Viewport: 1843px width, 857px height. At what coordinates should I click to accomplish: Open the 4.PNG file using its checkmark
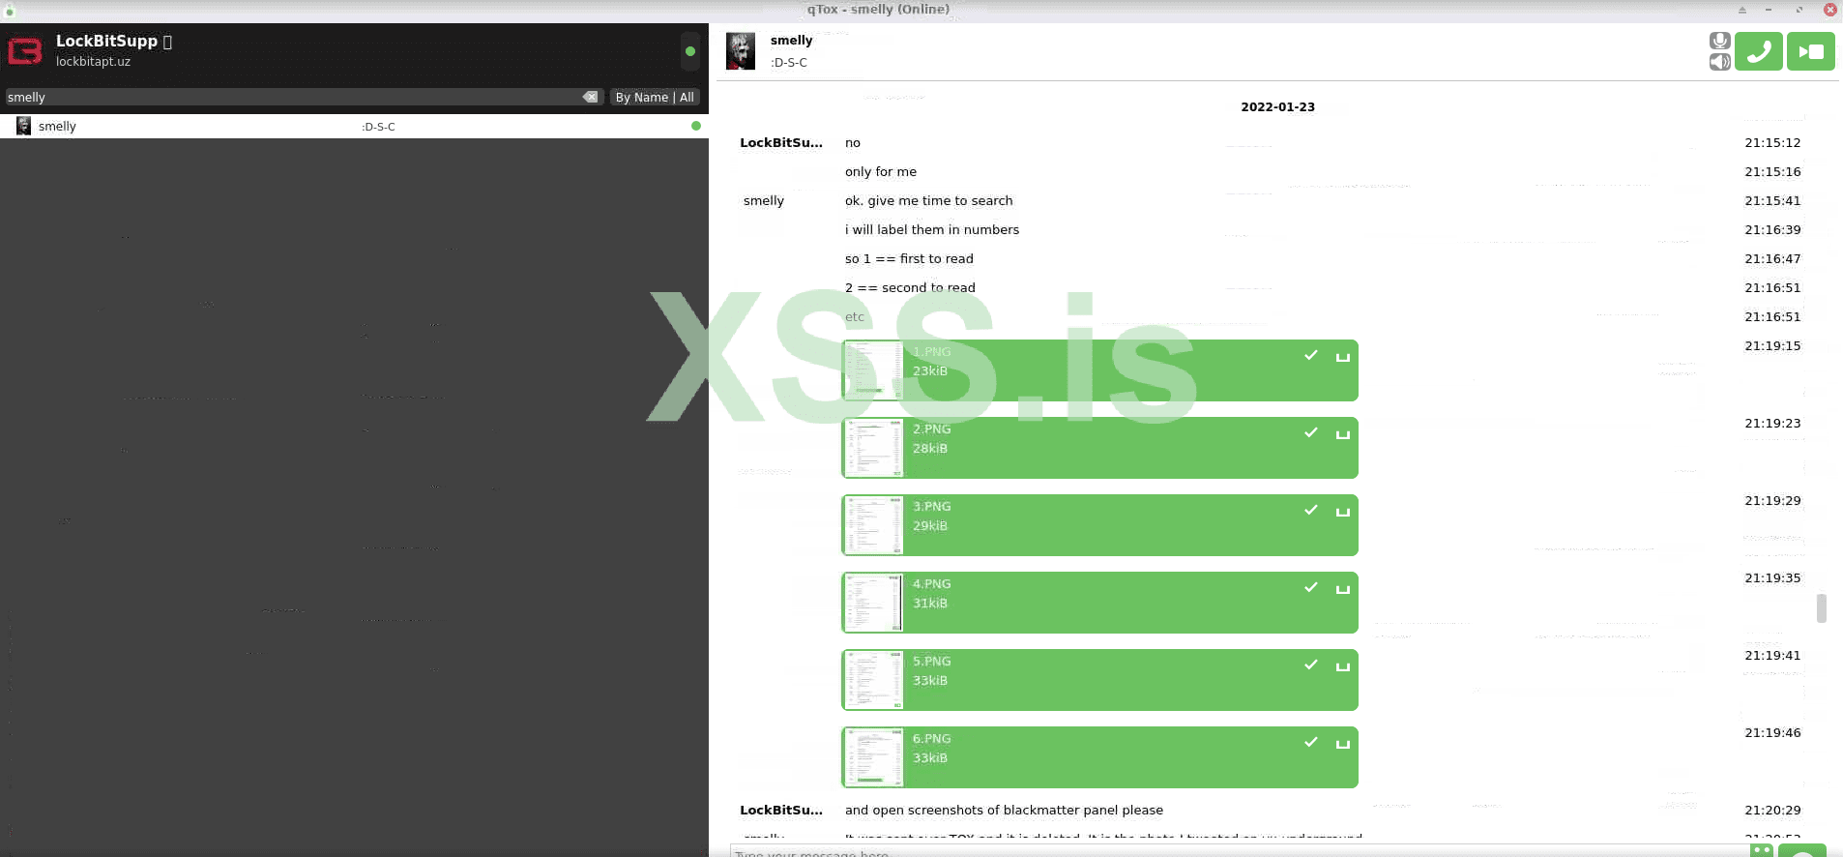point(1311,587)
